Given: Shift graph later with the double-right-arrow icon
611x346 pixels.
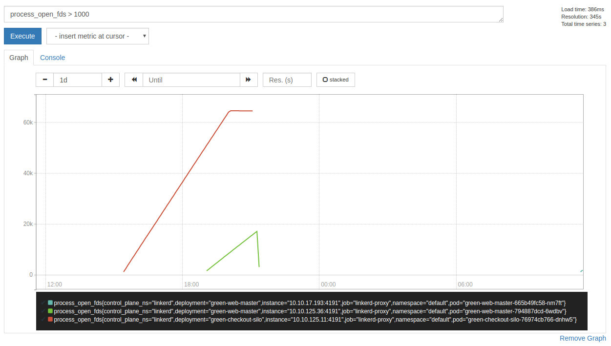Looking at the screenshot, I should pos(249,80).
